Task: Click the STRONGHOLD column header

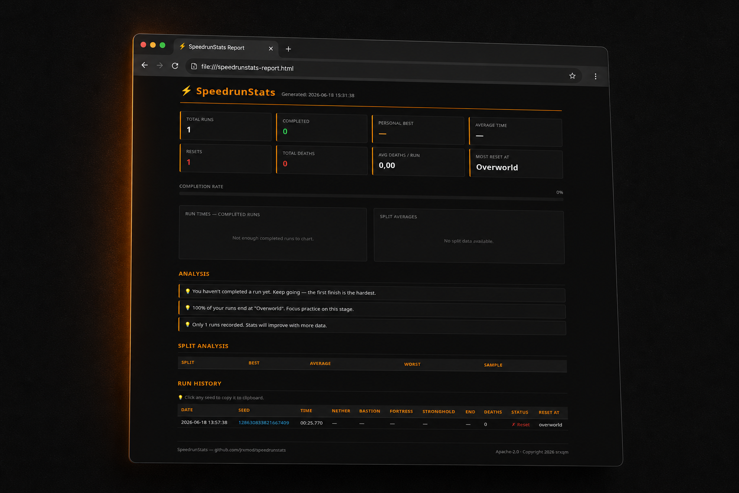Action: [439, 412]
